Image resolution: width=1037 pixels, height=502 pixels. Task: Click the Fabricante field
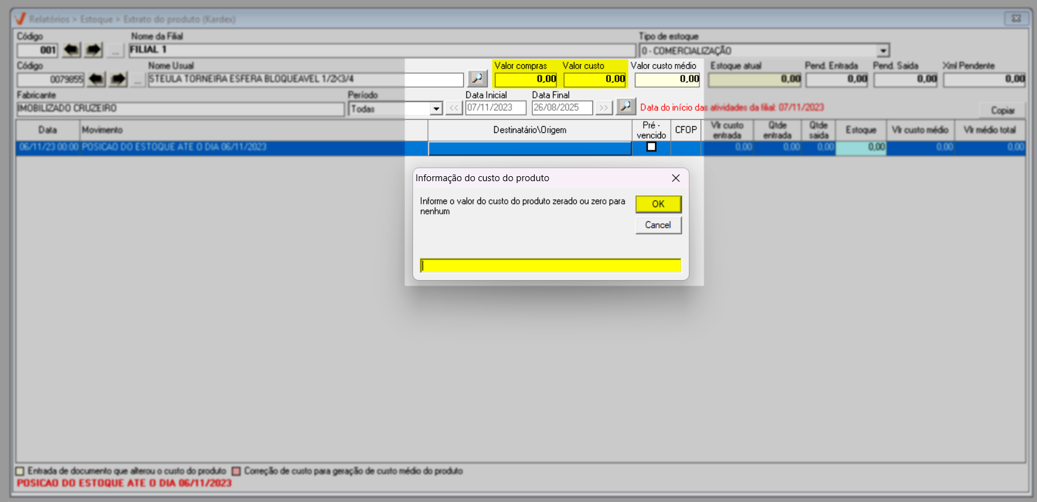(x=181, y=109)
